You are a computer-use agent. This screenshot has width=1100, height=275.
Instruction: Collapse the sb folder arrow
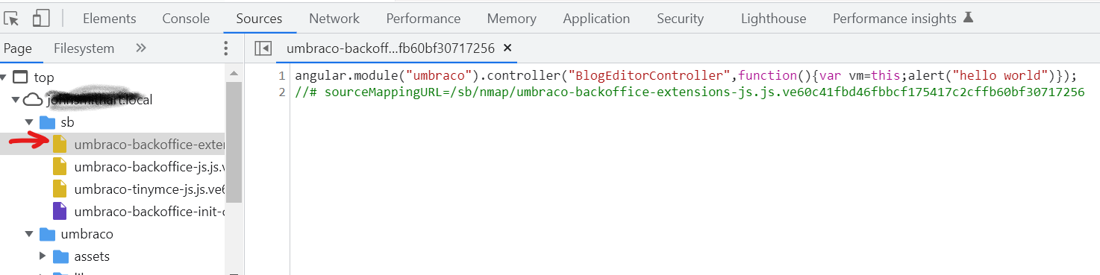(x=29, y=122)
